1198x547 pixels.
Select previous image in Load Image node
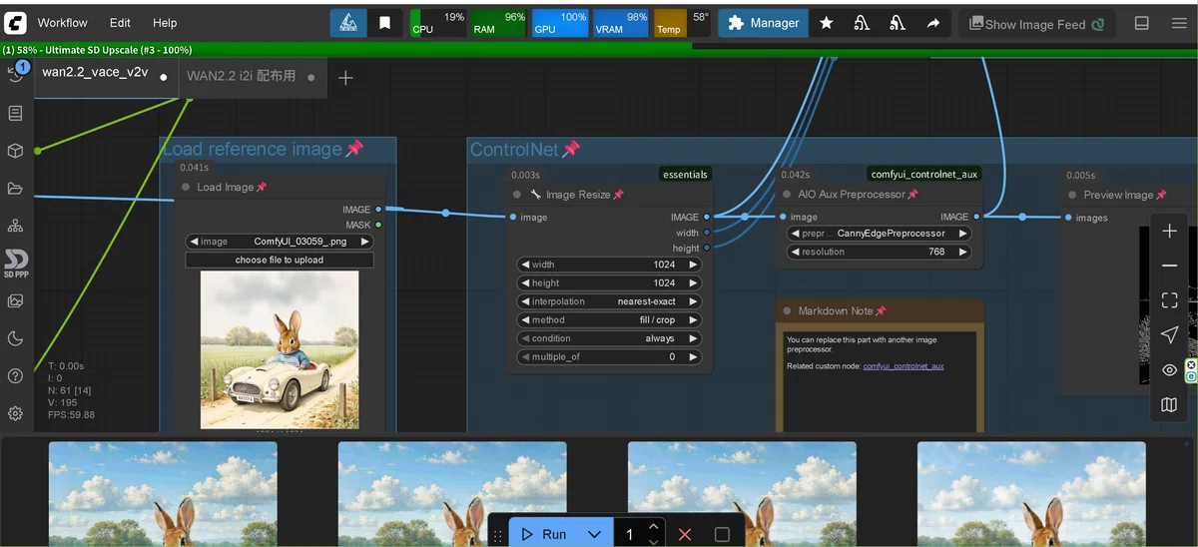point(194,242)
